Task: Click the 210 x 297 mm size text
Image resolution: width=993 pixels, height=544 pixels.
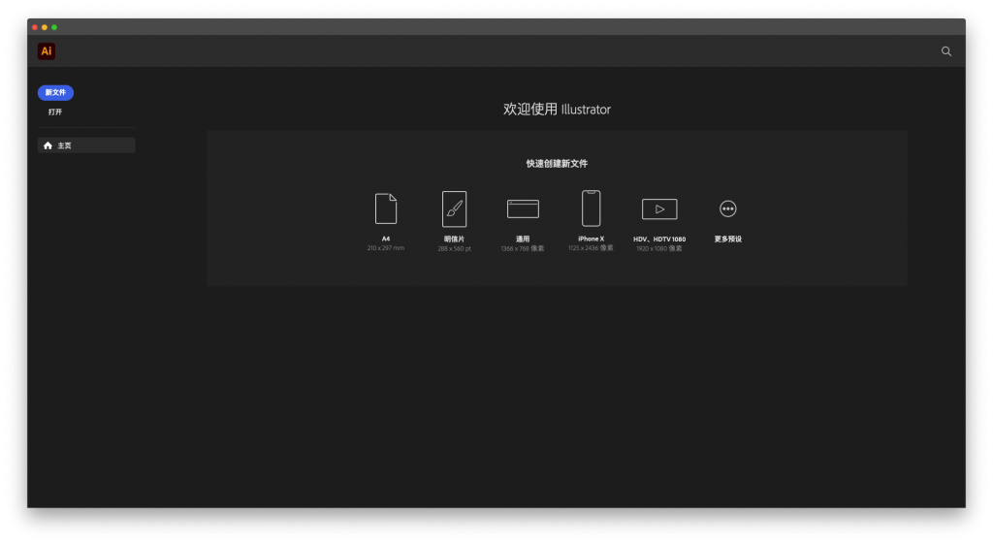Action: click(x=386, y=248)
